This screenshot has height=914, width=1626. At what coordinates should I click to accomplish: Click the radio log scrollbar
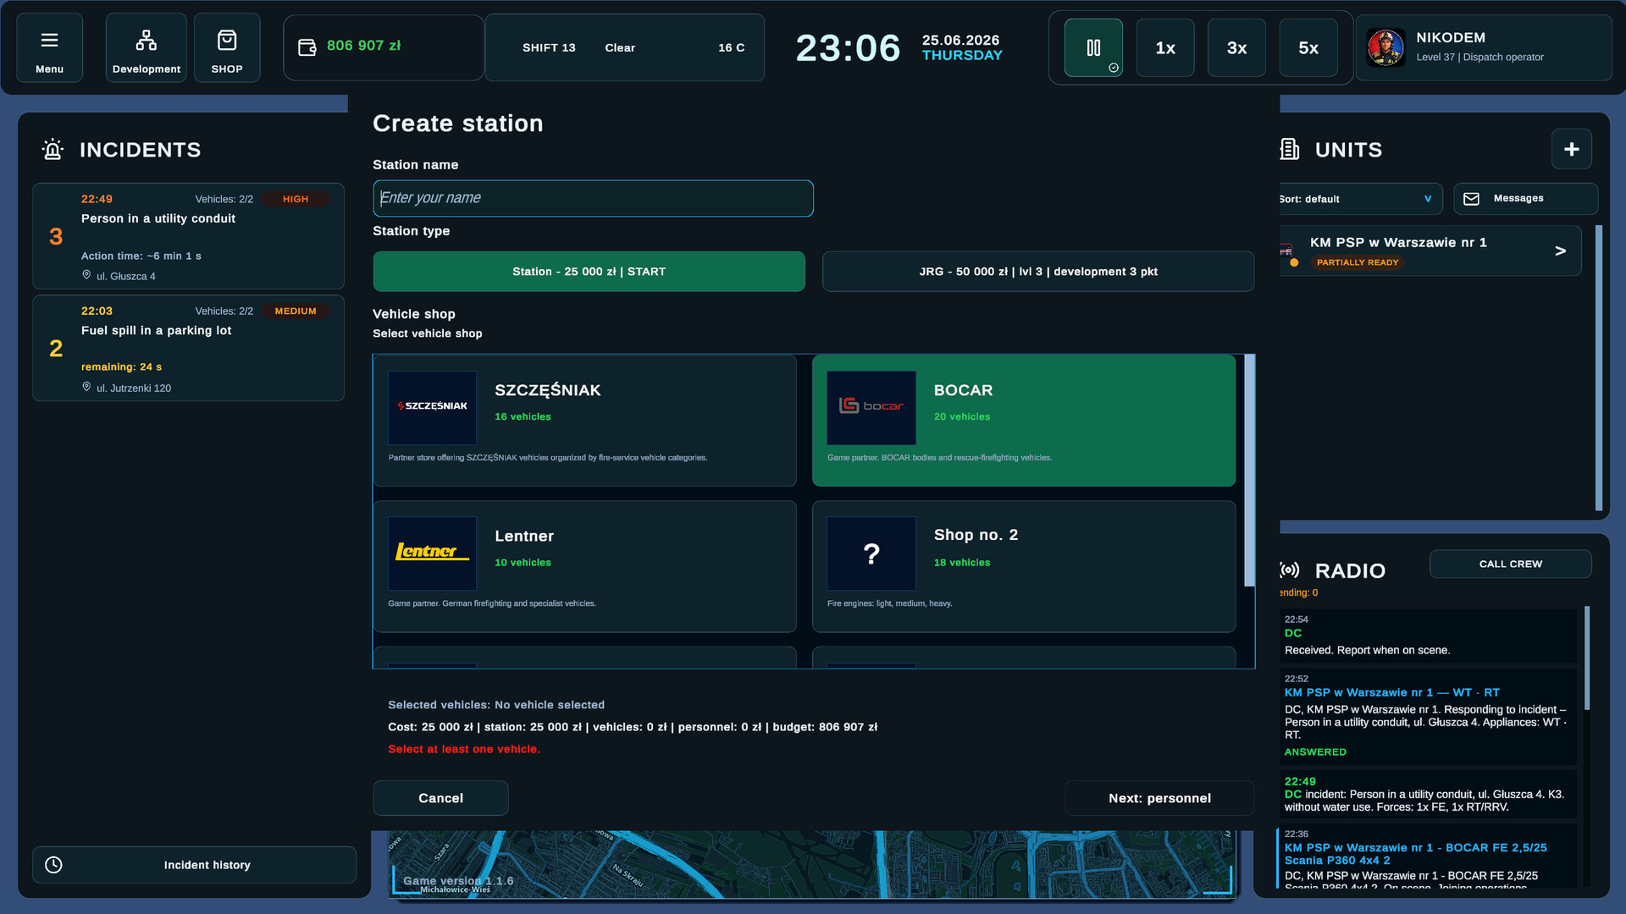coord(1587,658)
